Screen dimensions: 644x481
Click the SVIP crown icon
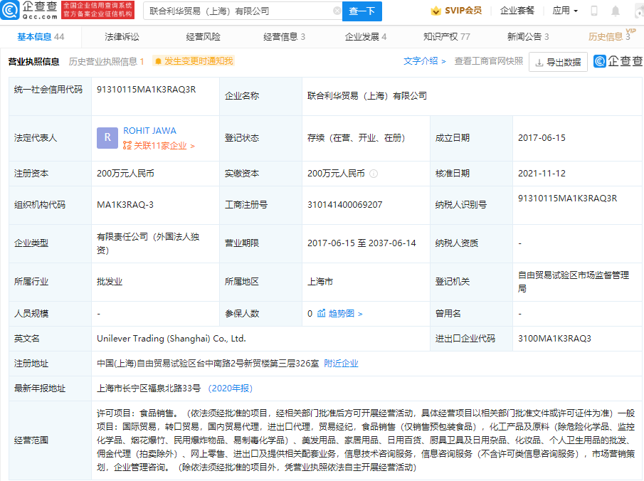click(436, 11)
